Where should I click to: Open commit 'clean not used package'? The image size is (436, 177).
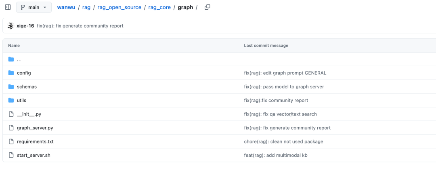[x=283, y=141]
